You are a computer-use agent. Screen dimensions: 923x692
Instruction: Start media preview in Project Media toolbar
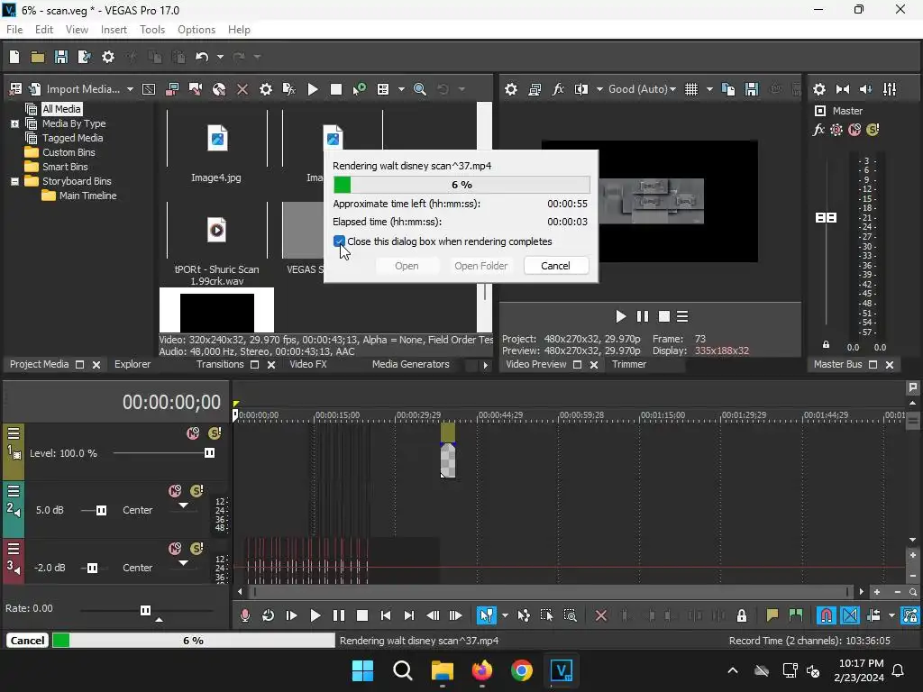pos(313,89)
